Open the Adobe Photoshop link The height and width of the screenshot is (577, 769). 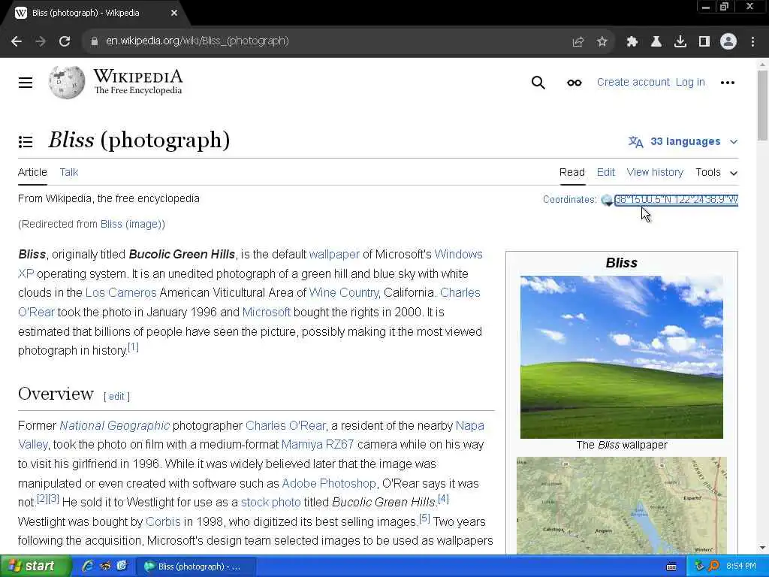coord(329,483)
